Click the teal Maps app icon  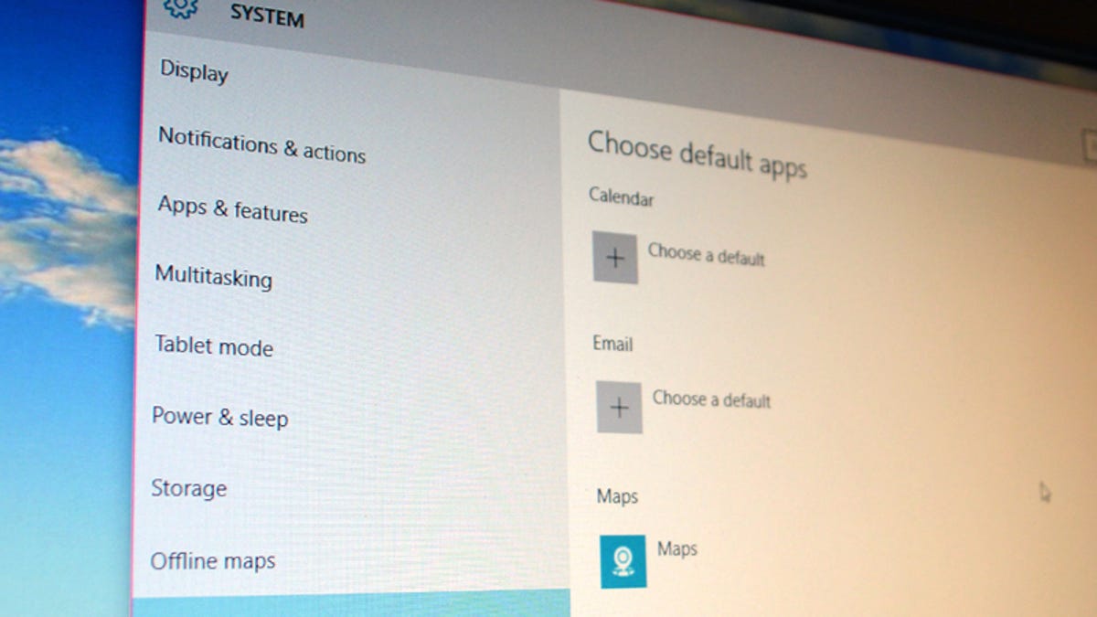(623, 560)
